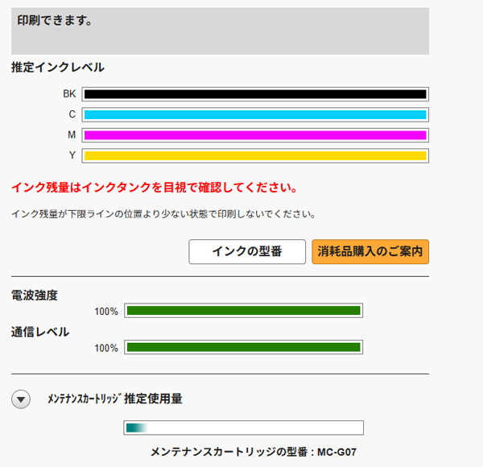This screenshot has height=467, width=483.
Task: Click the BK ink label
Action: [69, 94]
